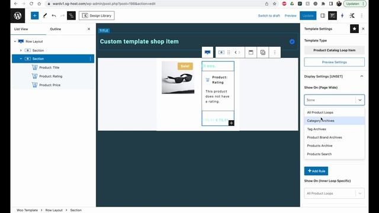Open the template settings panel icon
379x213 pixels.
click(332, 16)
